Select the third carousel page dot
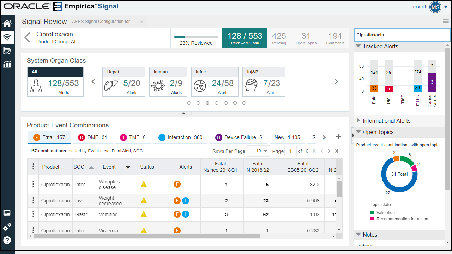This screenshot has width=452, height=254. [207, 103]
